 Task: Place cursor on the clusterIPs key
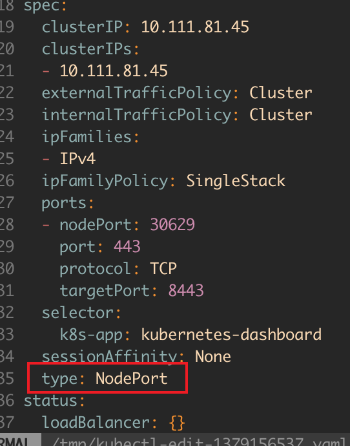point(87,49)
